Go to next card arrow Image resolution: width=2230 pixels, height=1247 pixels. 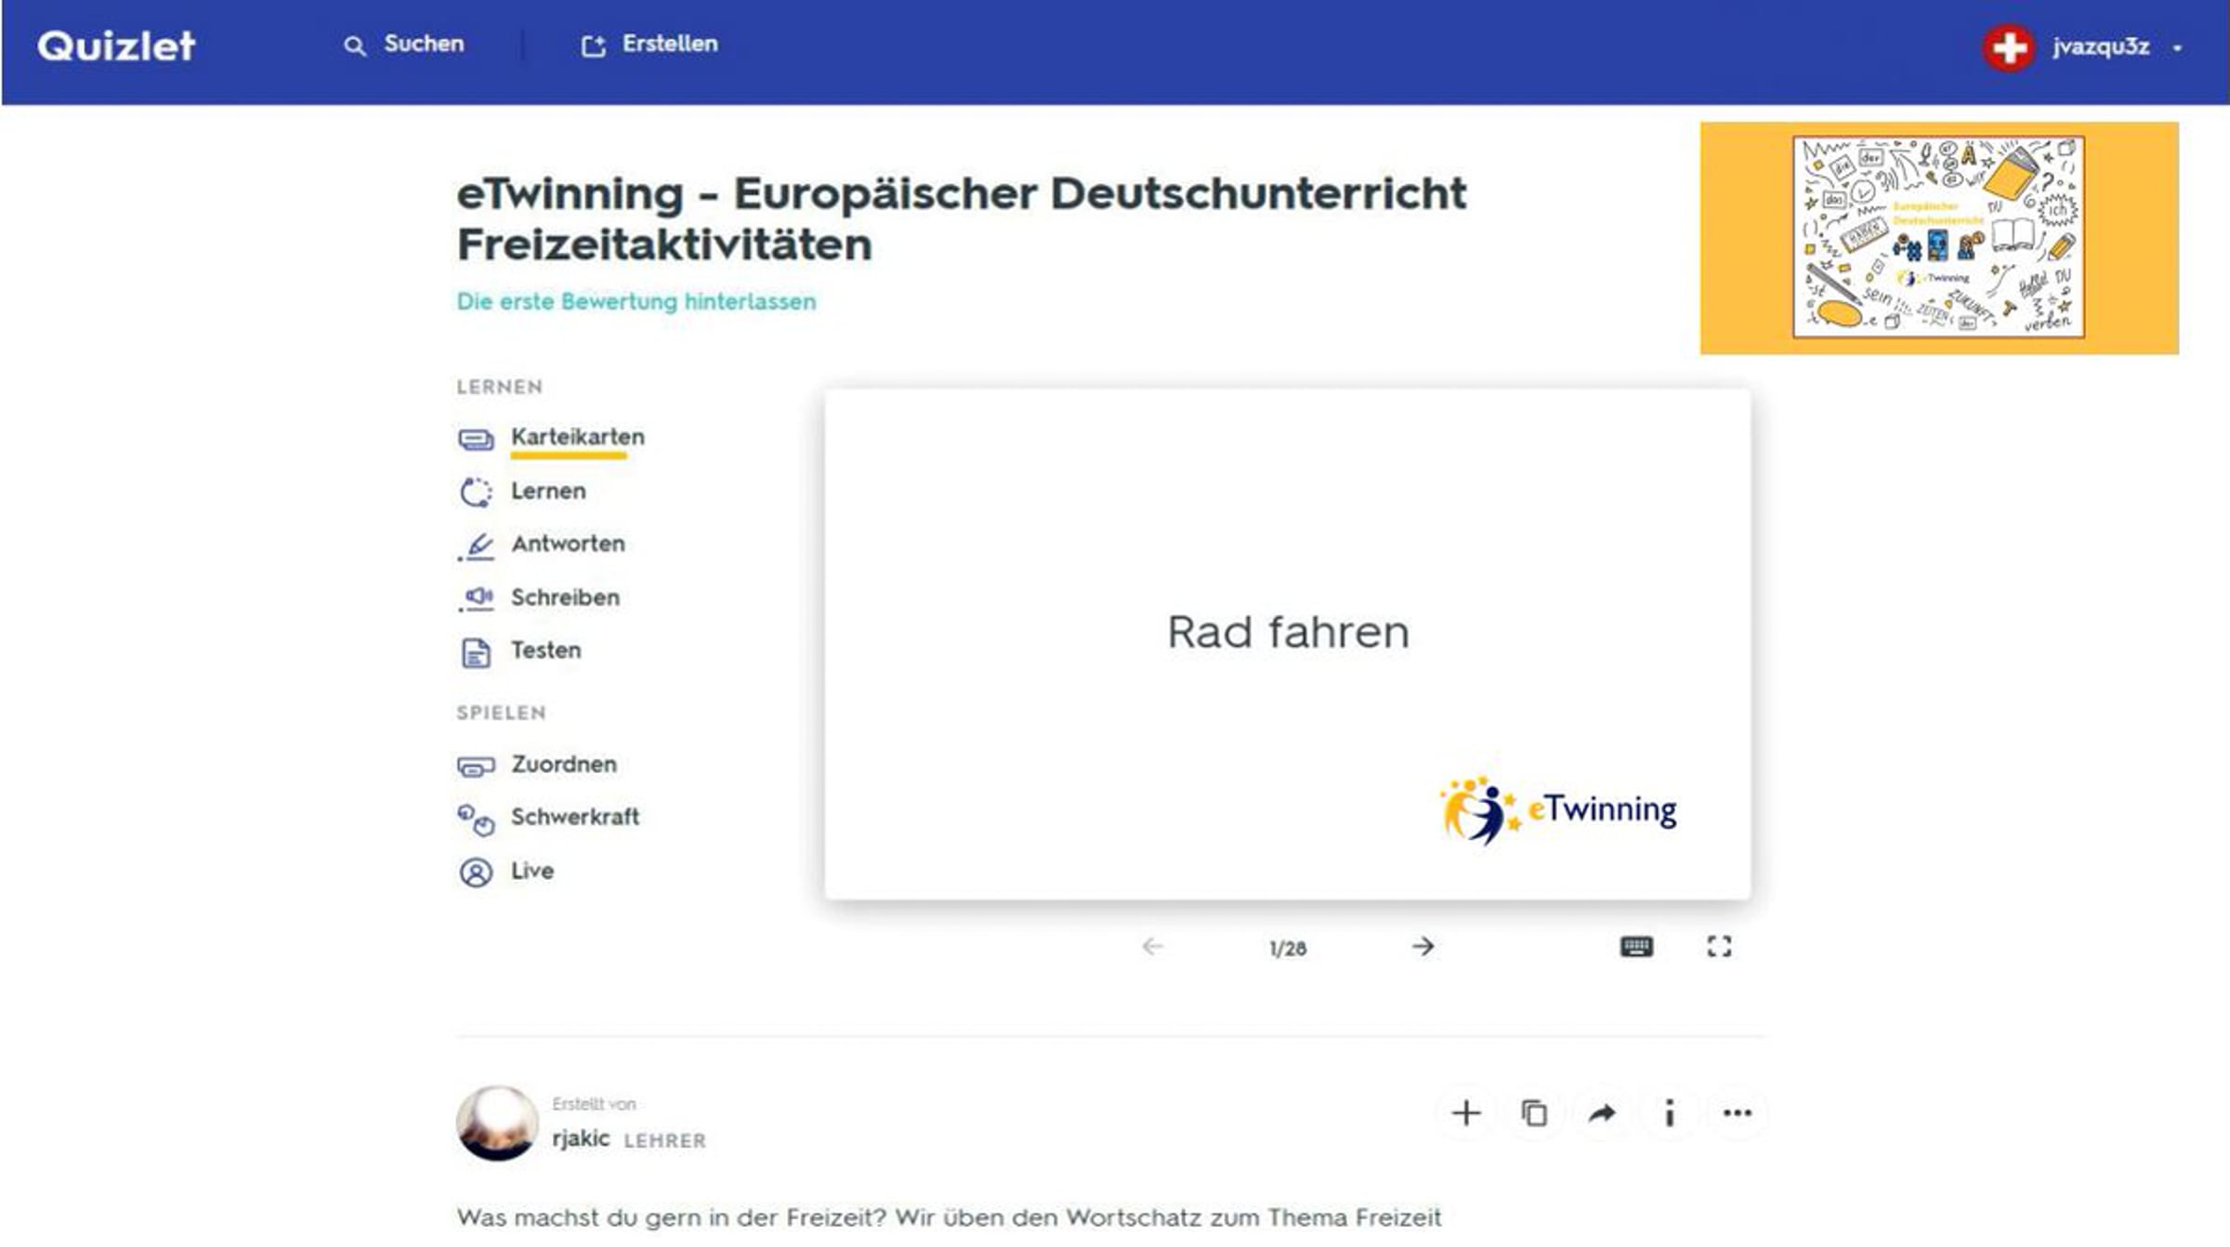(x=1423, y=947)
